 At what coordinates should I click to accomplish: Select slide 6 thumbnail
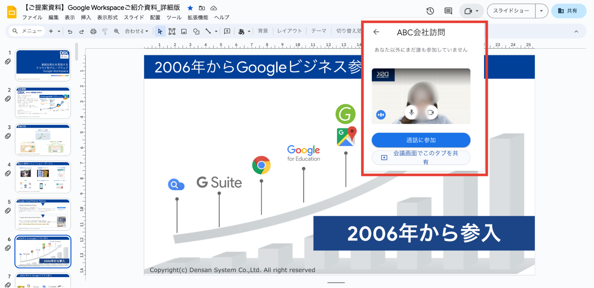point(43,252)
